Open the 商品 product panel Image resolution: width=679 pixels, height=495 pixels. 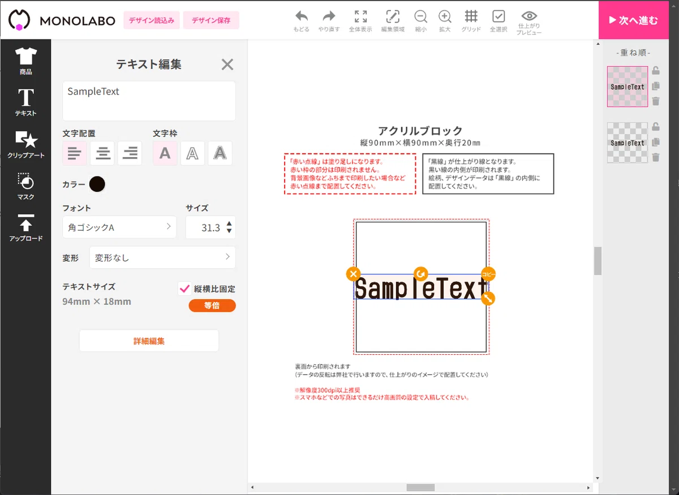click(25, 61)
